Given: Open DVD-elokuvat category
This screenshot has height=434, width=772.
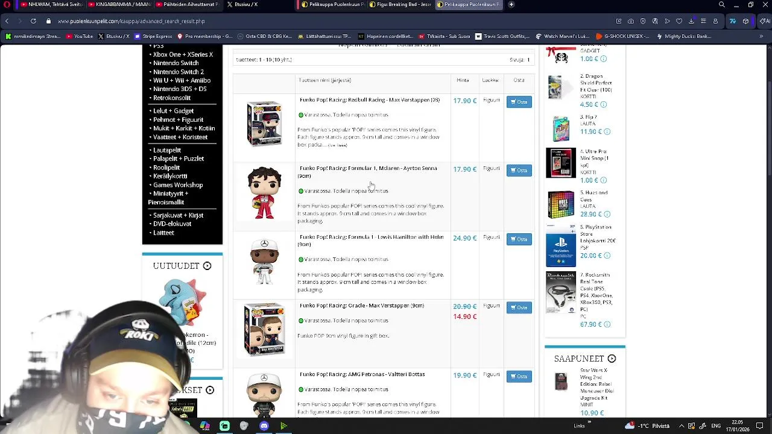Looking at the screenshot, I should point(172,224).
